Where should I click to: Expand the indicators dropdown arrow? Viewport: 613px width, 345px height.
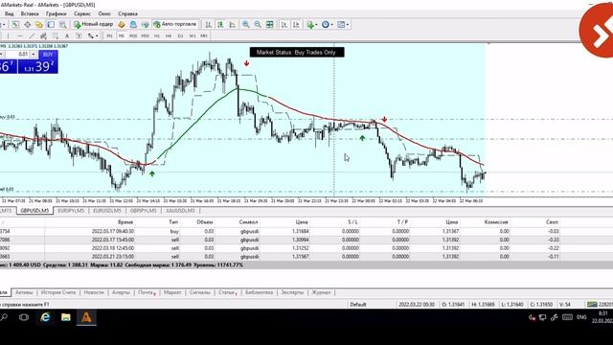tap(316, 25)
